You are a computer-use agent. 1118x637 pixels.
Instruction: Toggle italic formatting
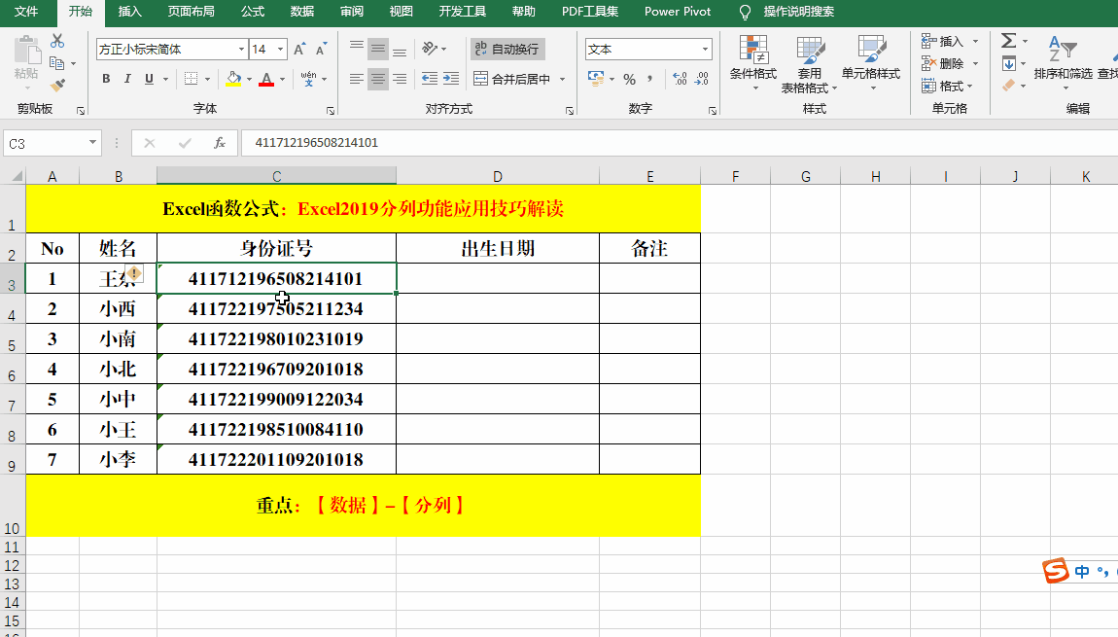pyautogui.click(x=127, y=79)
